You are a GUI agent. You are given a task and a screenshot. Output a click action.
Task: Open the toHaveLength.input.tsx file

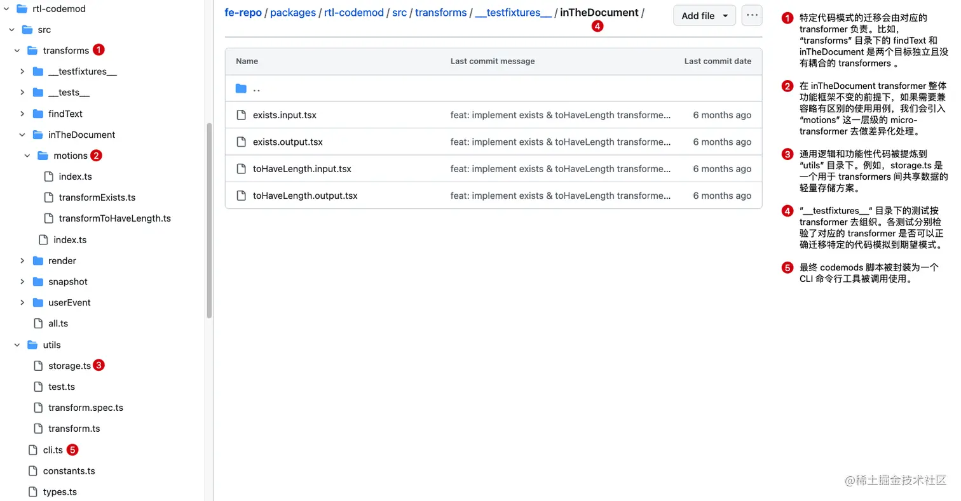(302, 169)
